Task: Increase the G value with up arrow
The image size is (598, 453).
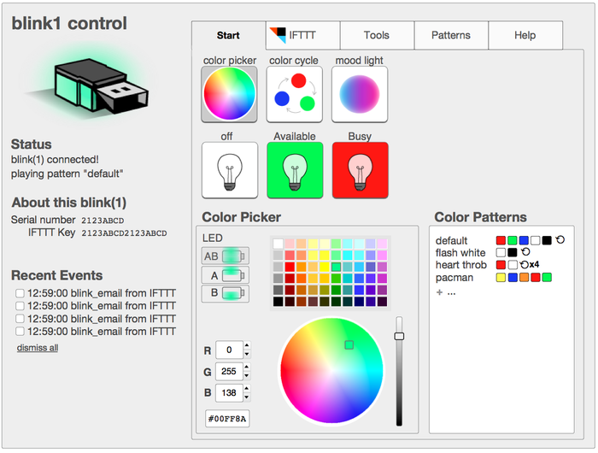Action: 247,367
